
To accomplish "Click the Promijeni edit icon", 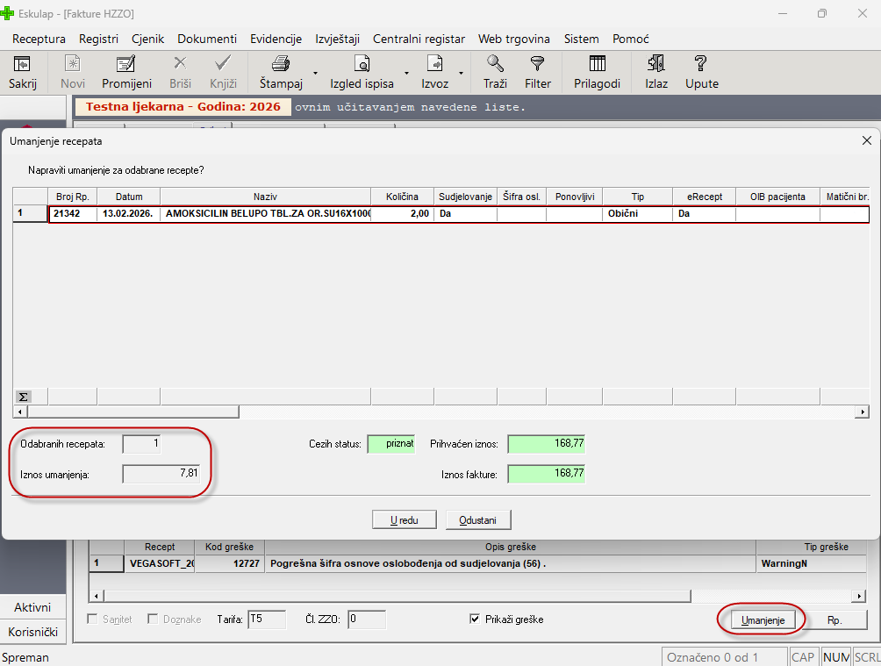I will pos(126,64).
